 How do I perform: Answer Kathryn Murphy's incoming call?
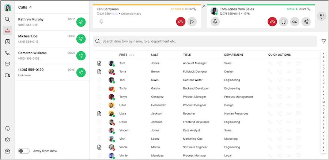click(x=81, y=22)
